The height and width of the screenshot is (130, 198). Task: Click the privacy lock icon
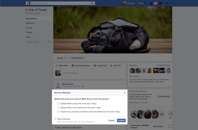point(167,3)
